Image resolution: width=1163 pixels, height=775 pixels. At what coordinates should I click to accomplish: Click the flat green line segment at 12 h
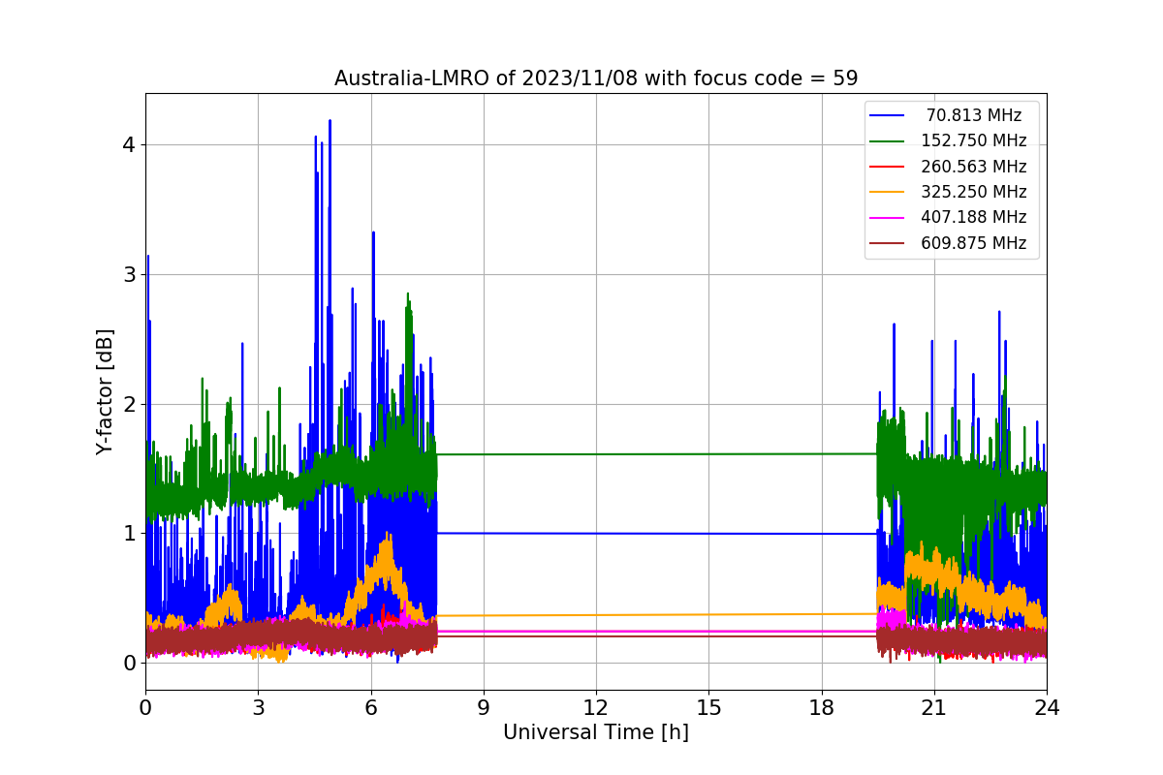(x=596, y=453)
